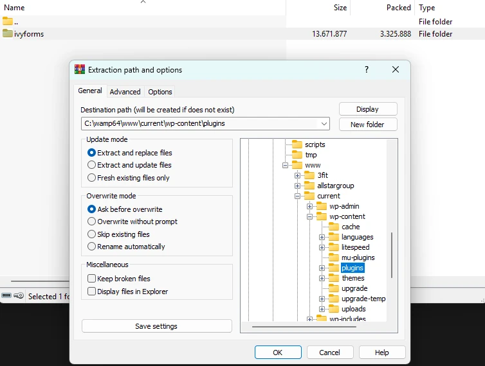Click the key password icon in status bar
The height and width of the screenshot is (366, 485).
pos(19,295)
